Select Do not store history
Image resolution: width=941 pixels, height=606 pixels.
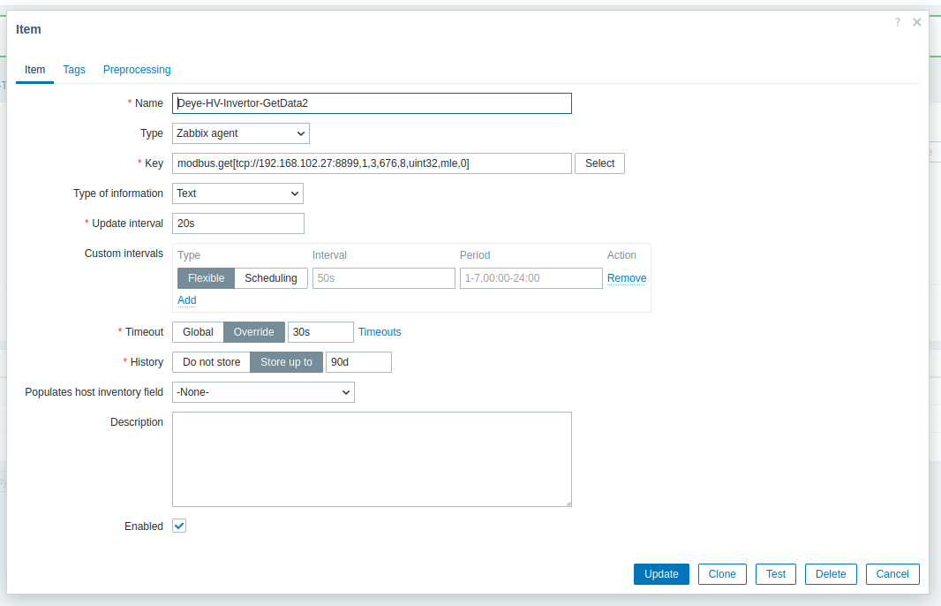coord(211,362)
